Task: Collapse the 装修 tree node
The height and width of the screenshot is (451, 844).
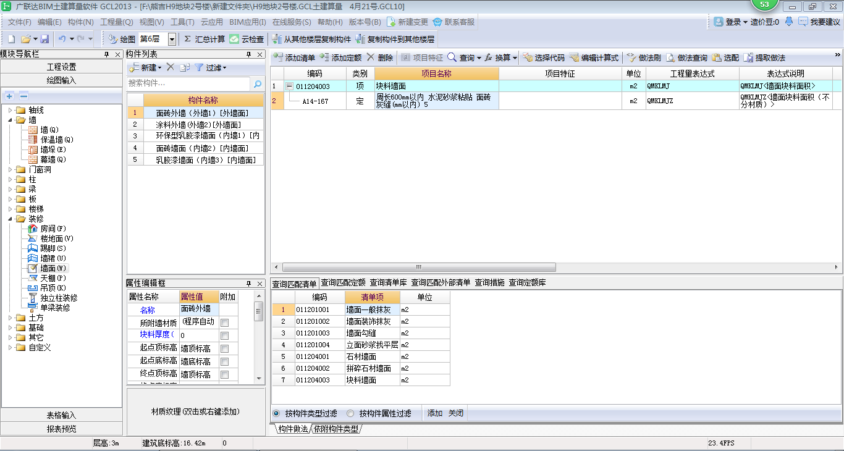Action: (x=11, y=219)
